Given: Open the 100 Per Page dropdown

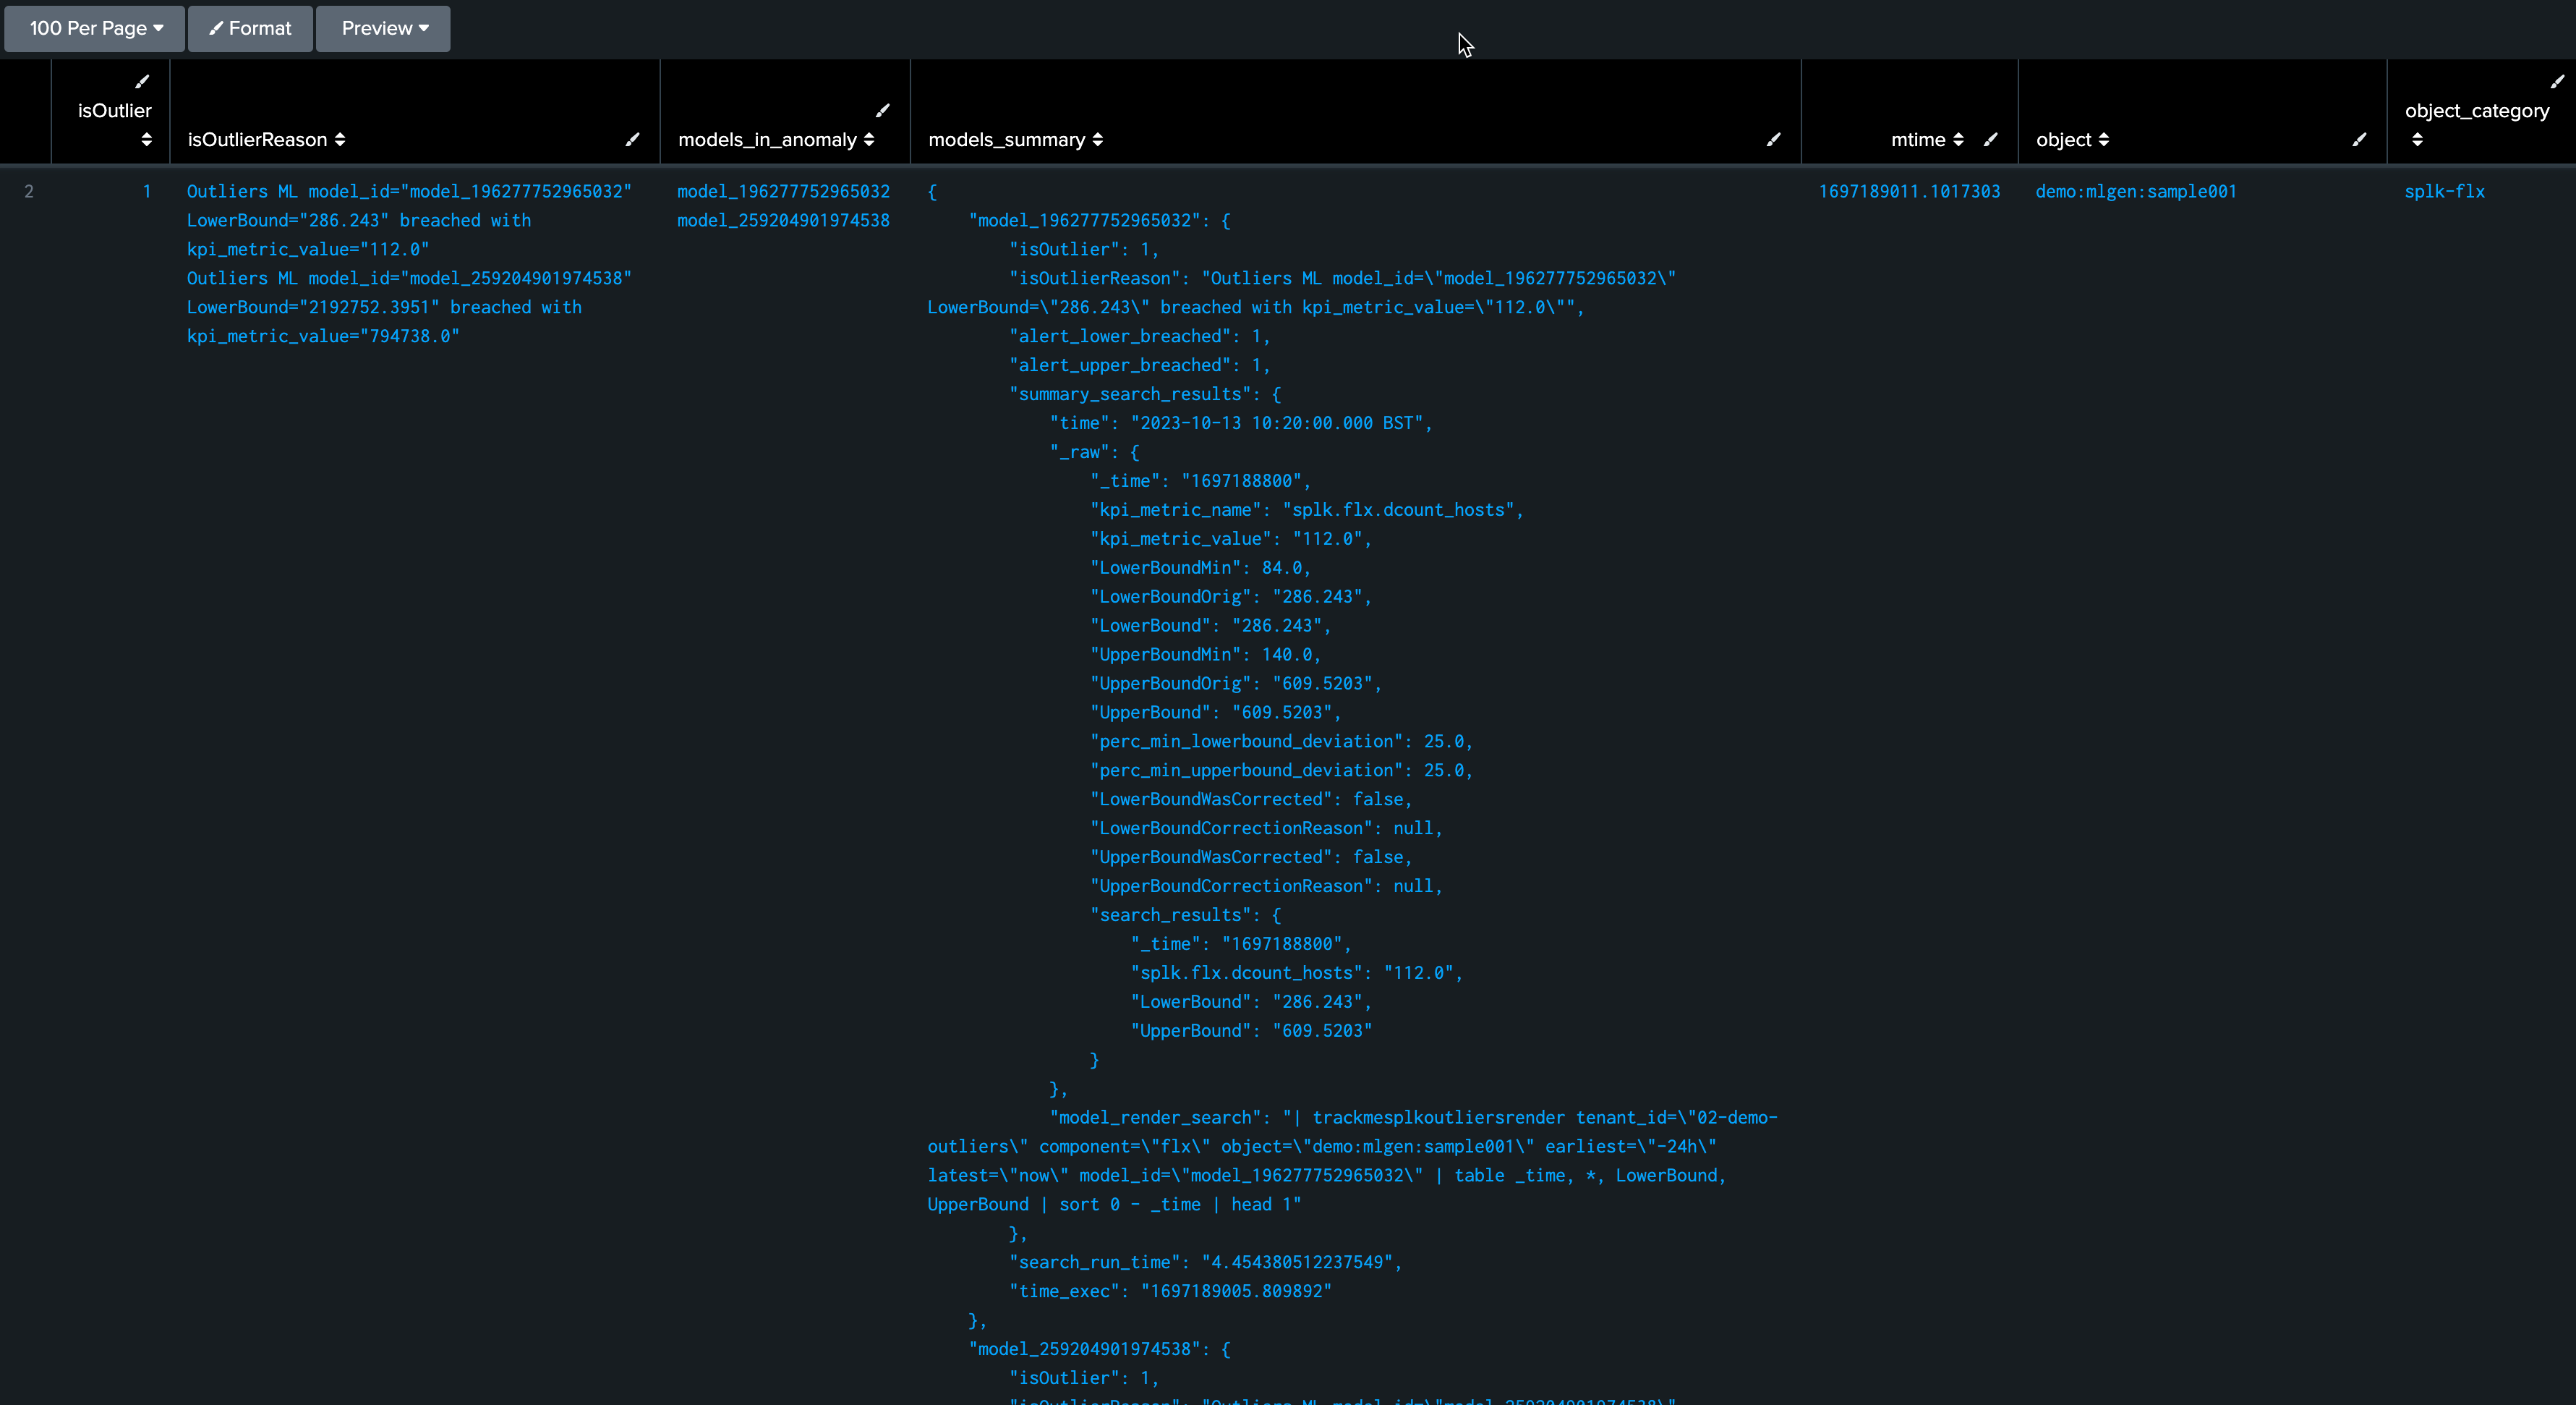Looking at the screenshot, I should [x=95, y=28].
